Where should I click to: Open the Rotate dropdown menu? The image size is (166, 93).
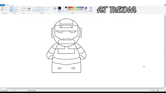click(x=16, y=11)
